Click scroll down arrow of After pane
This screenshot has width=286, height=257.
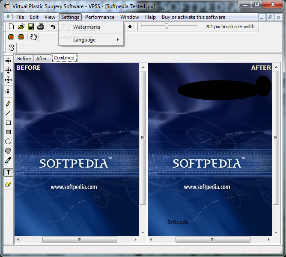point(276,232)
